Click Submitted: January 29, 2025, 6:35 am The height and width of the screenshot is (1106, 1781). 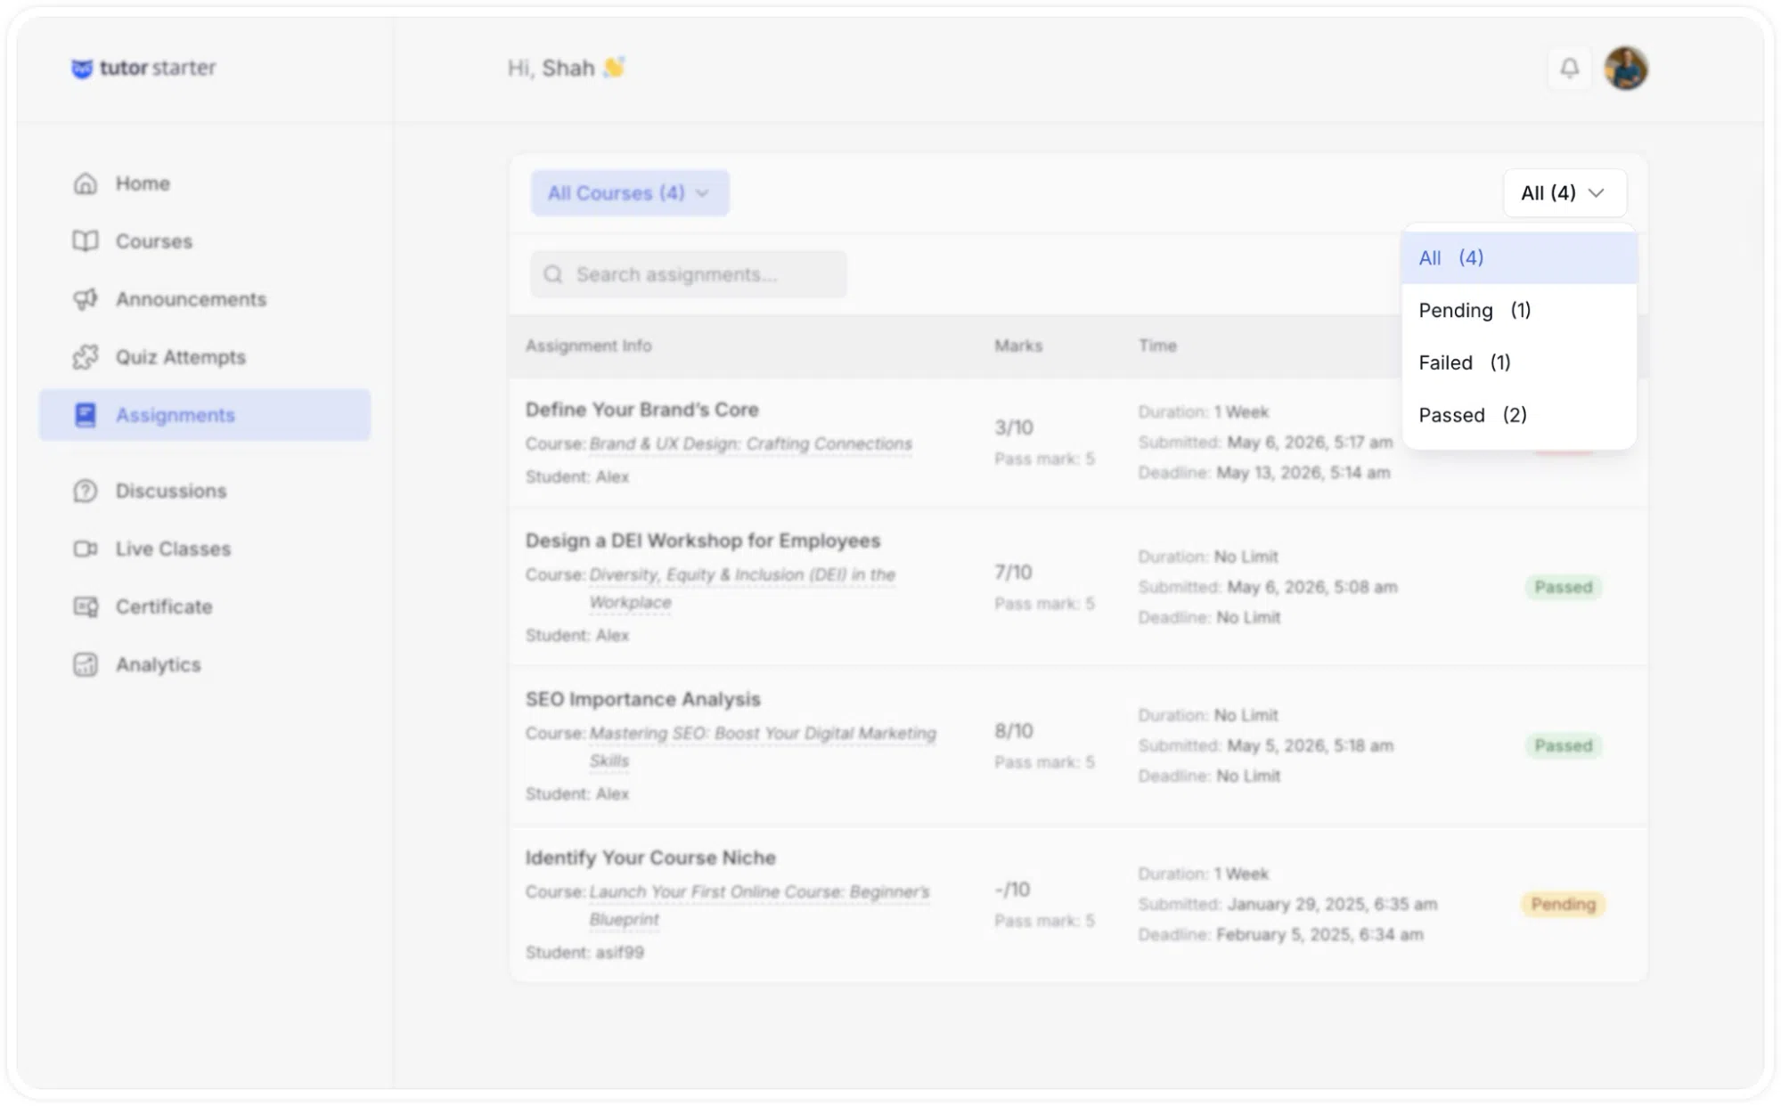1287,904
